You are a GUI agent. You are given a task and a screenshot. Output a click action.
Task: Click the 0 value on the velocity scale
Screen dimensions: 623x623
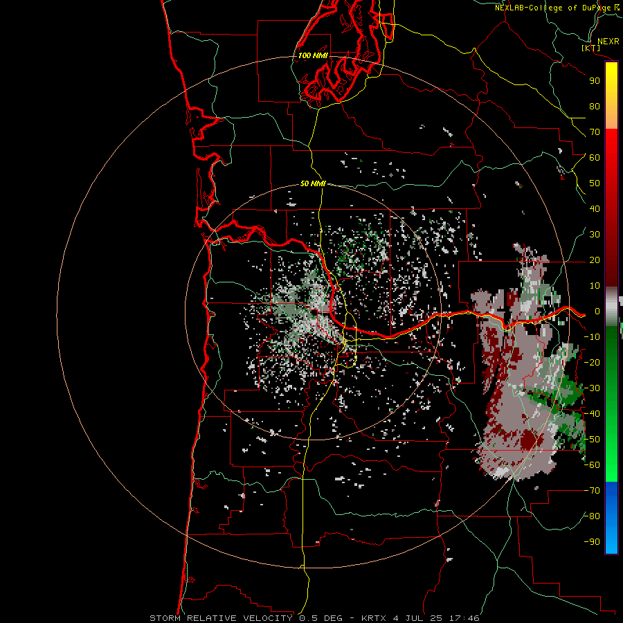click(x=597, y=311)
